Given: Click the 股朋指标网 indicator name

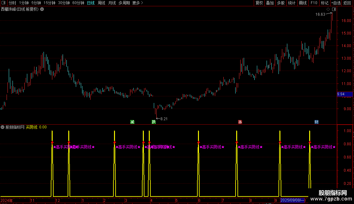Looking at the screenshot, I should [15, 127].
